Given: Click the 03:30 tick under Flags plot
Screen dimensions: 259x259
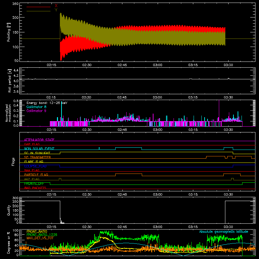Looking at the screenshot, I should click(228, 195).
